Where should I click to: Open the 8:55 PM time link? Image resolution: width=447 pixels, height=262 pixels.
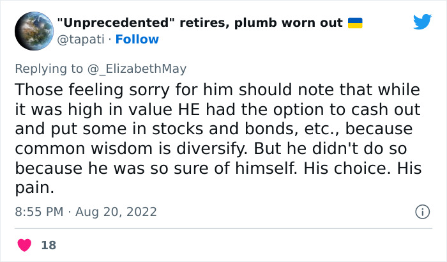coord(40,212)
